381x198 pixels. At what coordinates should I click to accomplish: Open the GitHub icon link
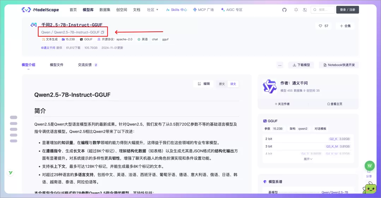(x=284, y=10)
